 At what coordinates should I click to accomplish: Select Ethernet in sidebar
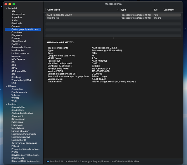(16, 38)
